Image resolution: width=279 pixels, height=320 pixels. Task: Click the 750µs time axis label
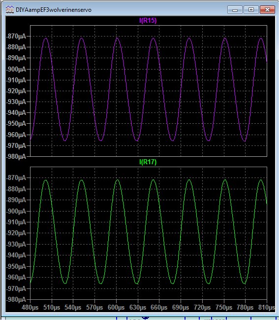pyautogui.click(x=224, y=307)
